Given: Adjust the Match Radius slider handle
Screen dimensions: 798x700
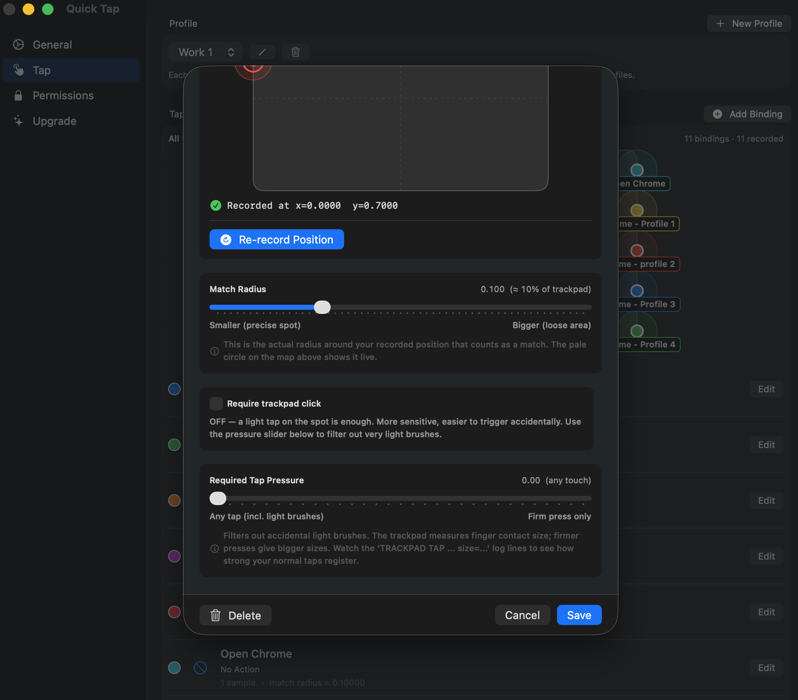Looking at the screenshot, I should pos(322,307).
